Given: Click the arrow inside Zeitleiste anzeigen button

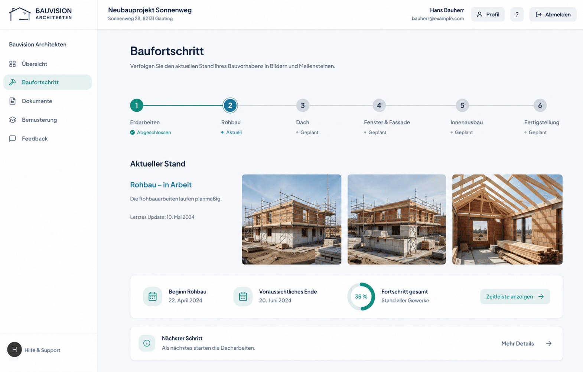Looking at the screenshot, I should point(541,297).
